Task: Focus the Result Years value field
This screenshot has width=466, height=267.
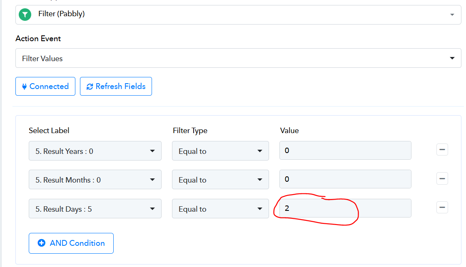Action: point(345,151)
